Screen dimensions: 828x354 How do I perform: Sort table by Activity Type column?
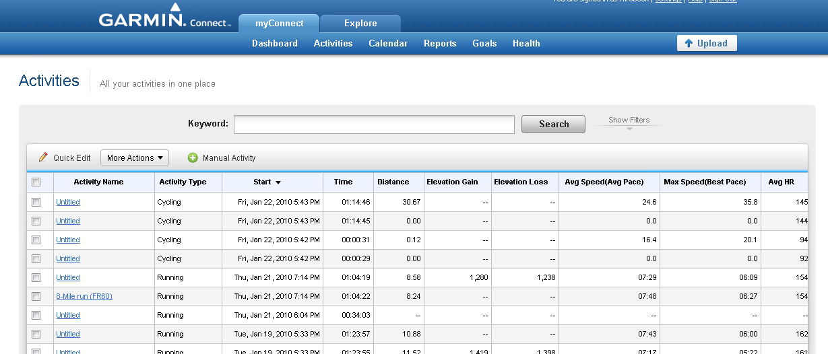(183, 182)
